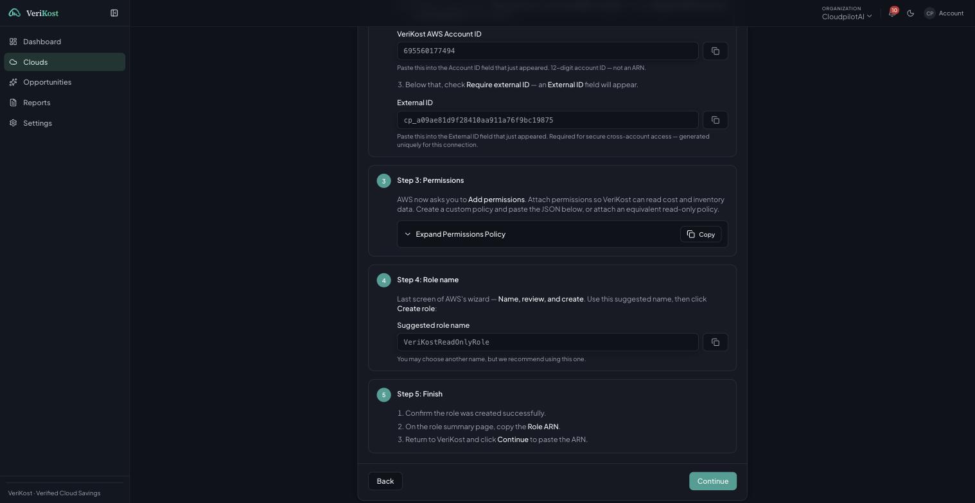Click the Back button
975x503 pixels.
(385, 481)
